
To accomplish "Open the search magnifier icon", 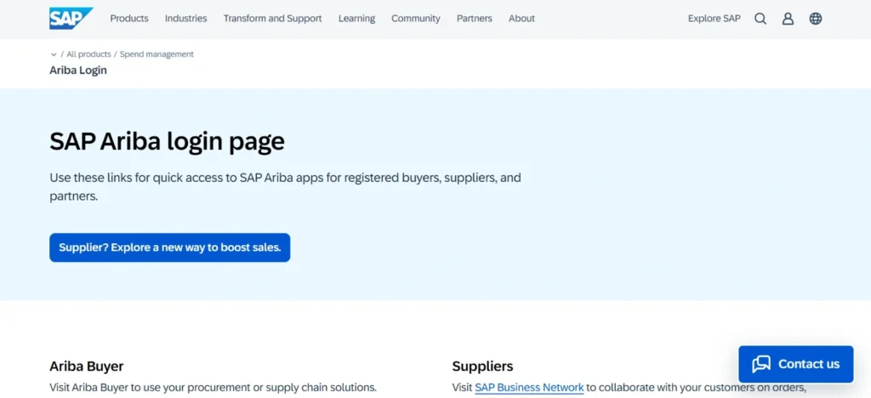I will [760, 19].
